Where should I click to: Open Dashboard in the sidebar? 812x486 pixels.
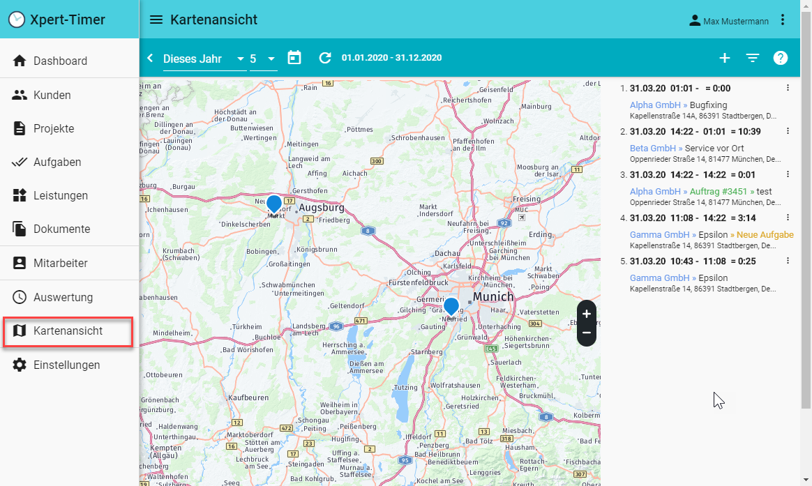coord(60,61)
